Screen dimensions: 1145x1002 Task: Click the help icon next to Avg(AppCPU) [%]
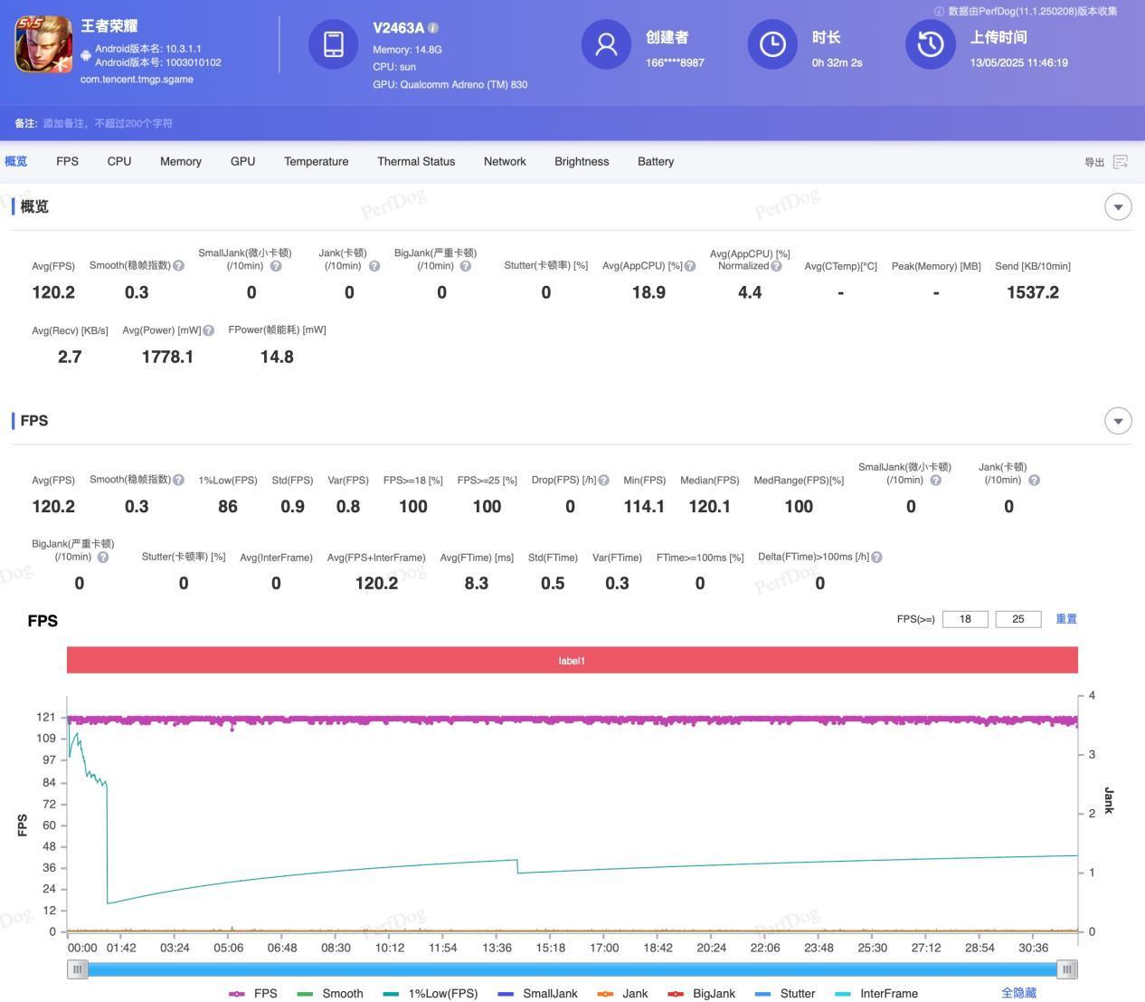690,266
